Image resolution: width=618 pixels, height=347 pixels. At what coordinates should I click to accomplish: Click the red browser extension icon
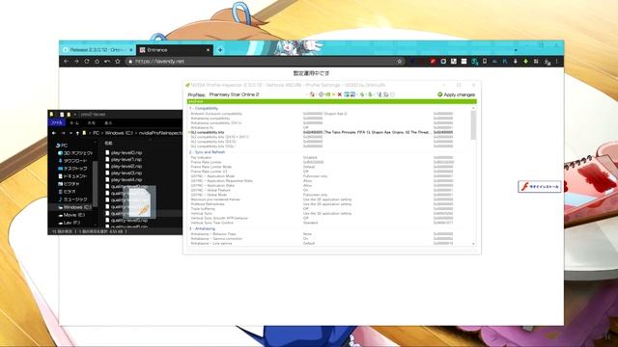pyautogui.click(x=433, y=62)
